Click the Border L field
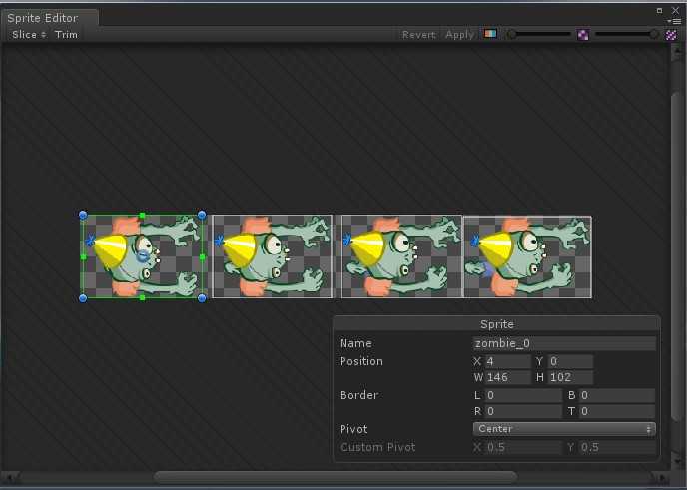The image size is (687, 490). coord(523,396)
